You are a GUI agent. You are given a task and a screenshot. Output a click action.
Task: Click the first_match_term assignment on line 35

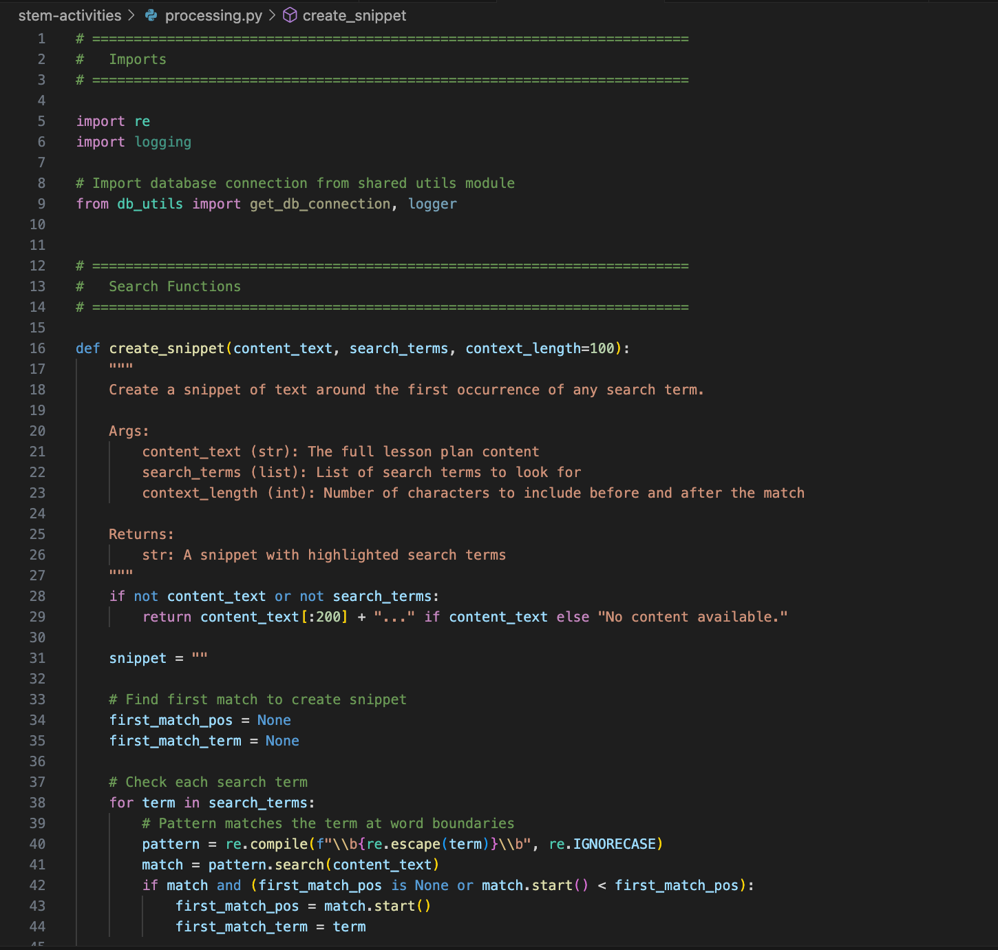[x=176, y=741]
